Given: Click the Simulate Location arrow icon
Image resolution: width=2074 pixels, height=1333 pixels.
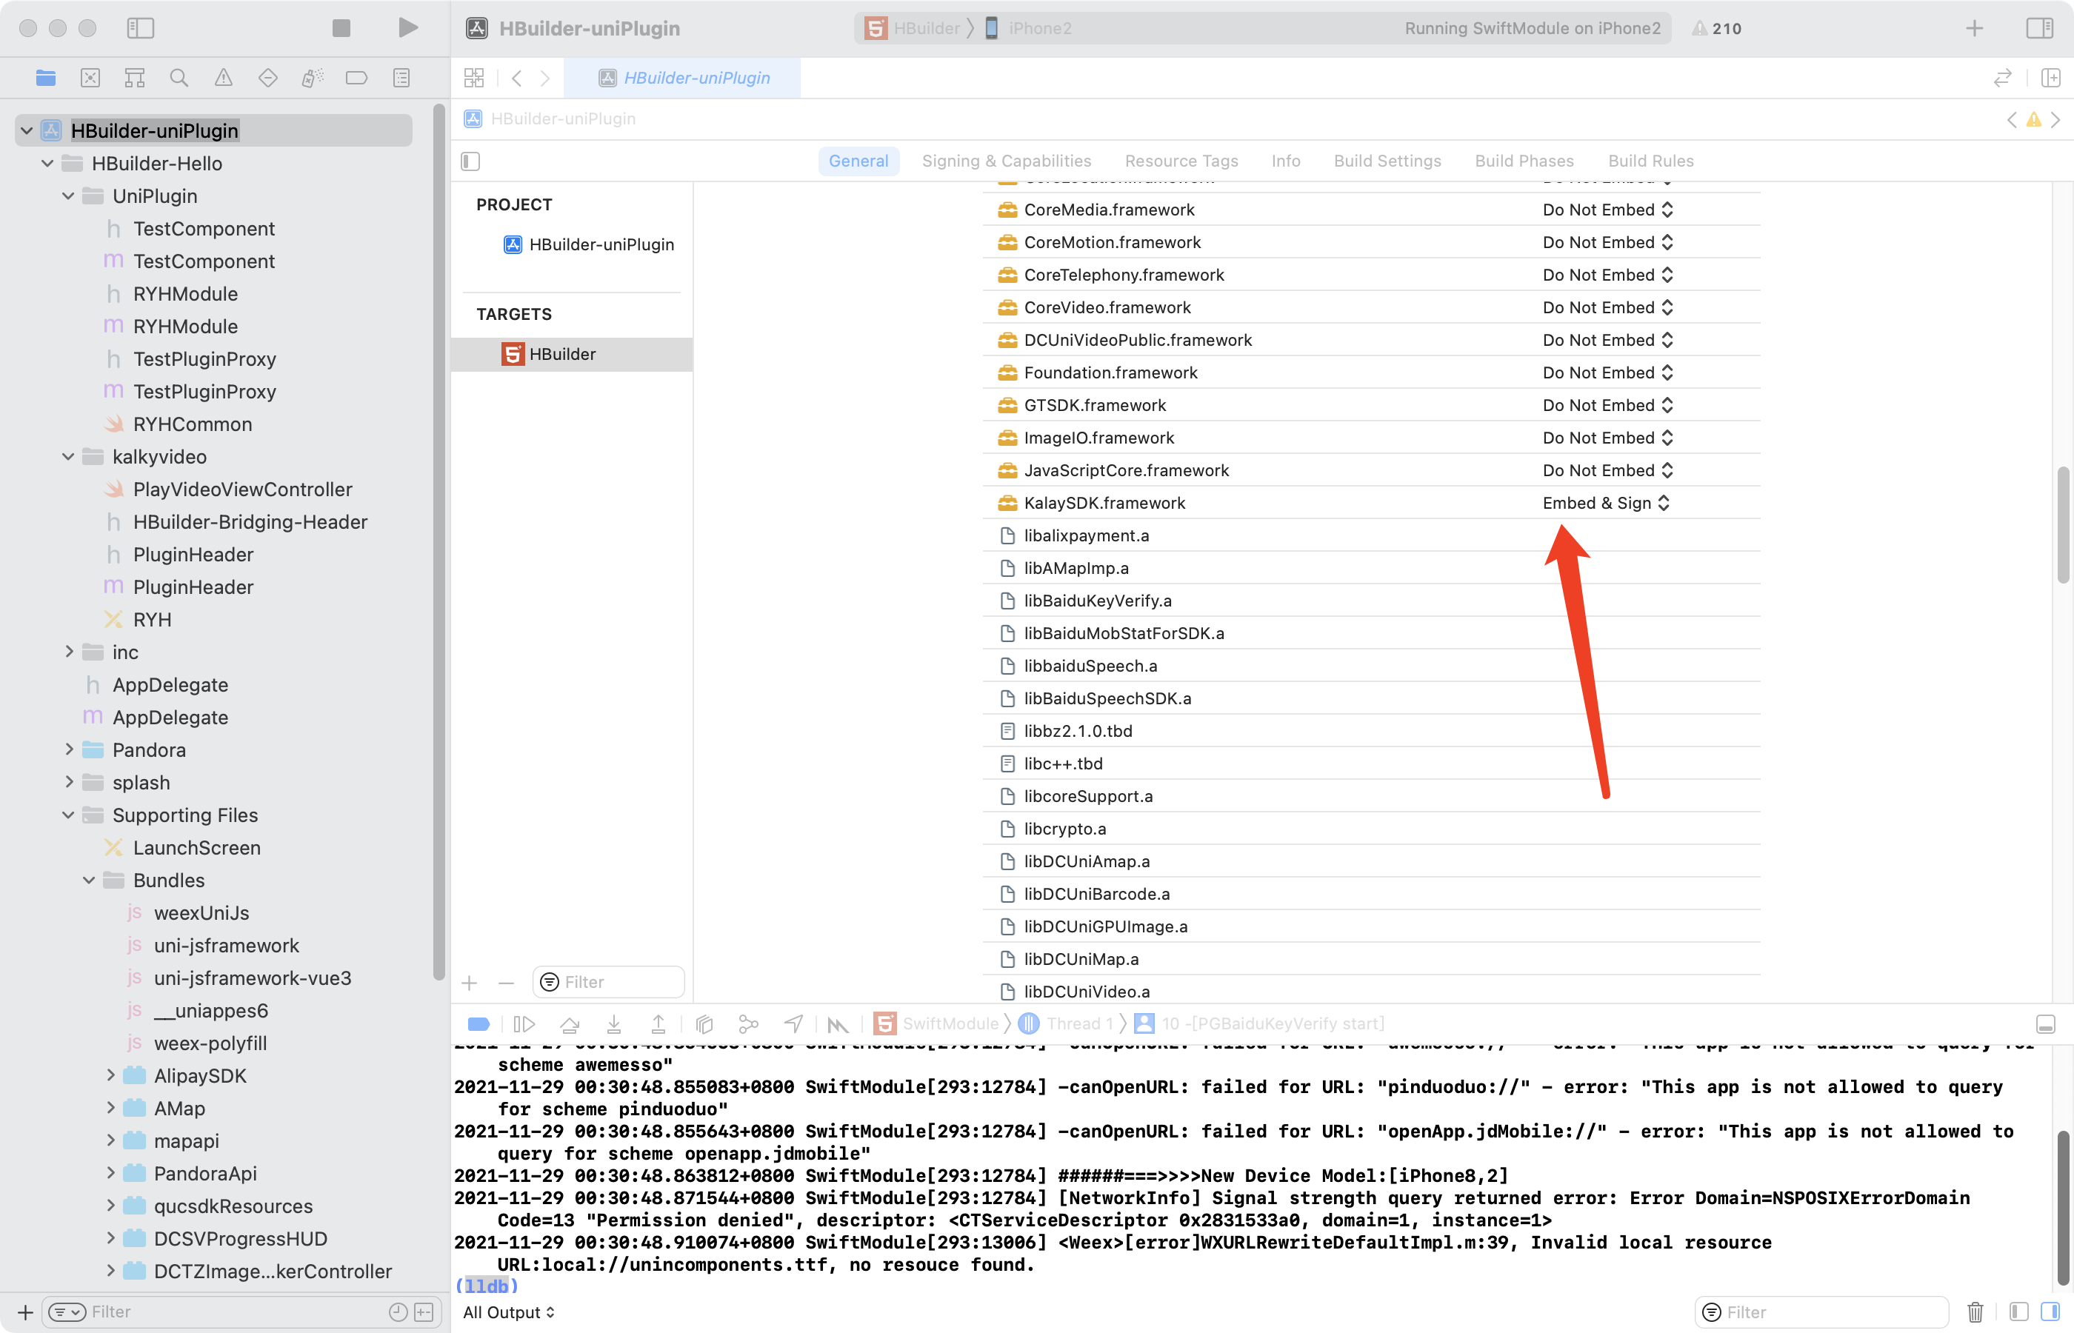Looking at the screenshot, I should 793,1024.
